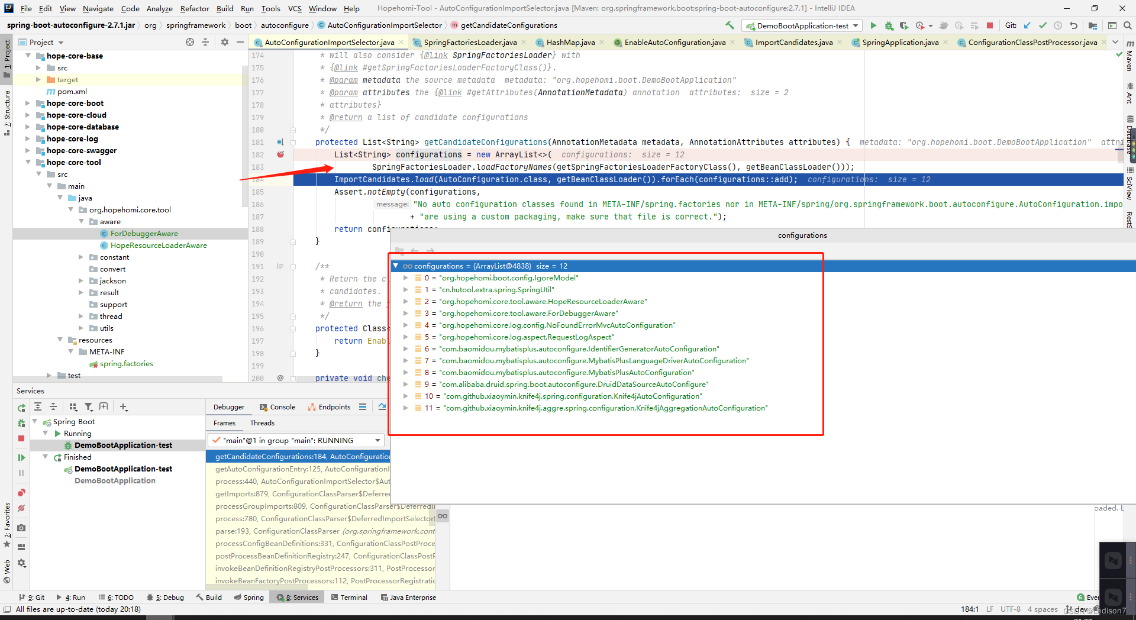Viewport: 1136px width, 620px height.
Task: Click the Search Everywhere magnifier icon
Action: pyautogui.click(x=1127, y=25)
